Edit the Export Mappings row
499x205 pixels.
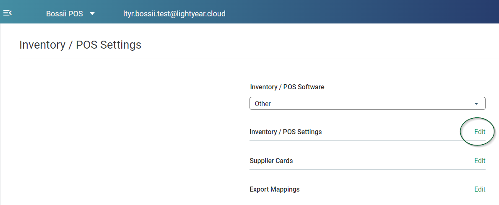(480, 189)
